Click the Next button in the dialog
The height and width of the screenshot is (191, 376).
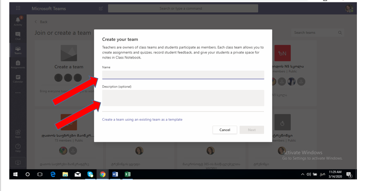click(252, 130)
